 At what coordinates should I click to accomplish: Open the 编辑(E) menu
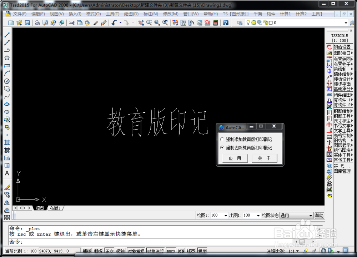pyautogui.click(x=38, y=14)
